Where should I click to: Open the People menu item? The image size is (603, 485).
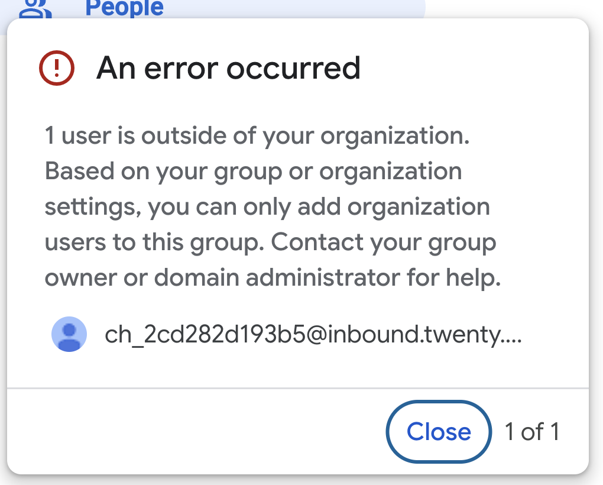click(x=124, y=8)
